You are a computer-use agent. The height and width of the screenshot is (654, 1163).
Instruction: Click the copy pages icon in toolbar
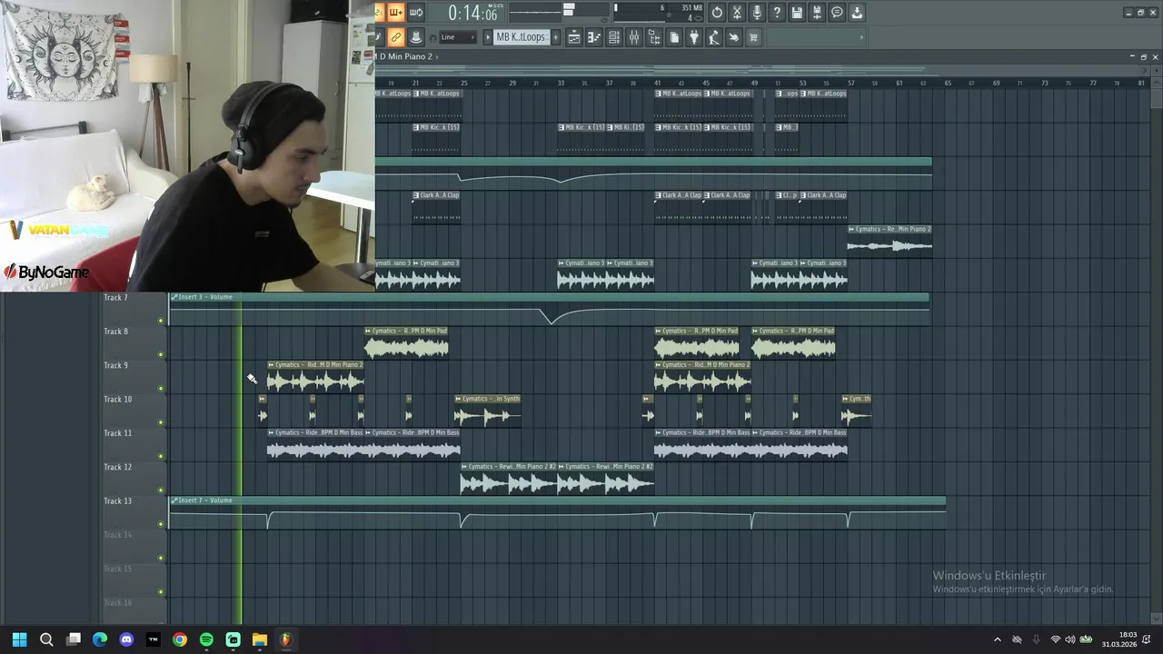[x=674, y=37]
